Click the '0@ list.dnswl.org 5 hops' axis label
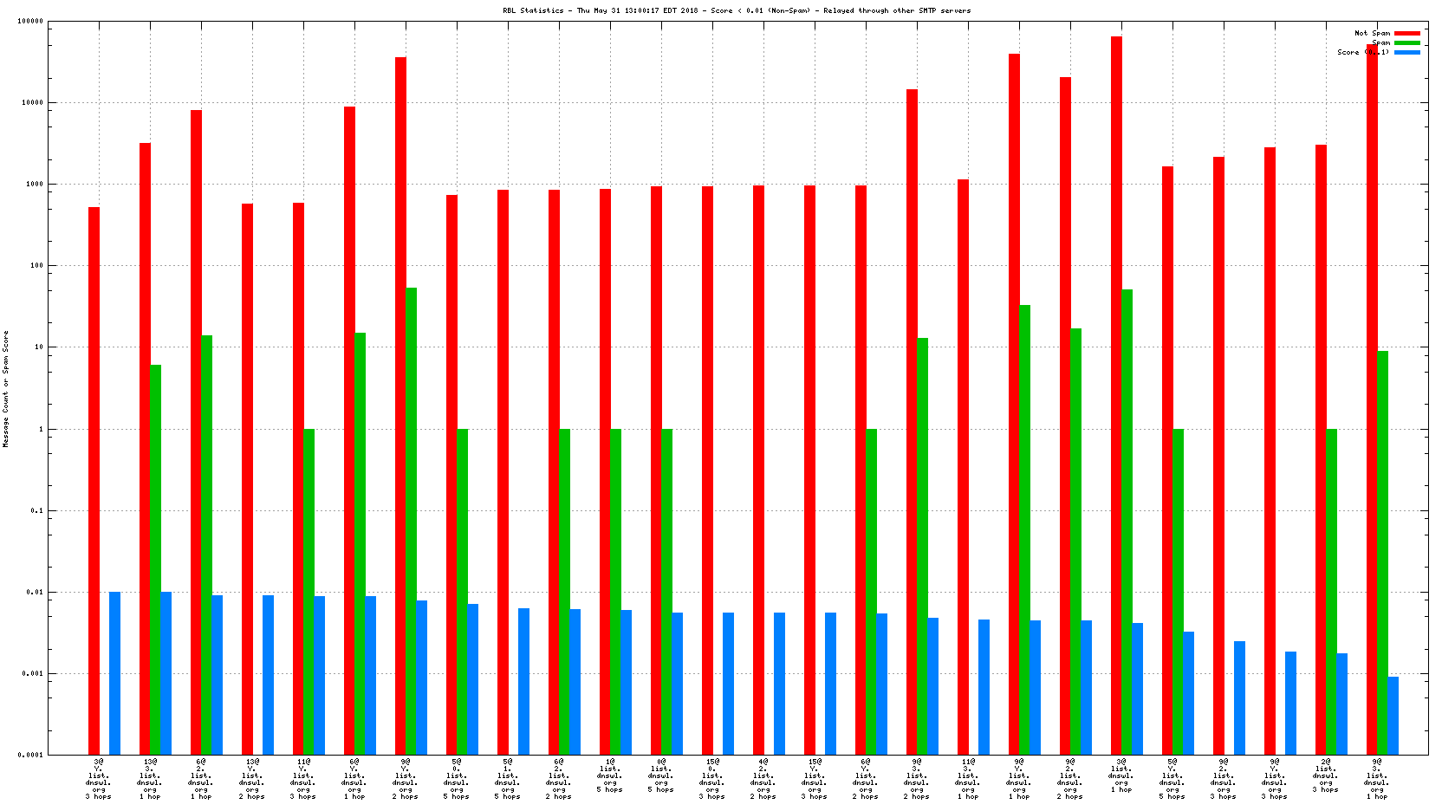The image size is (1442, 811). pyautogui.click(x=660, y=775)
